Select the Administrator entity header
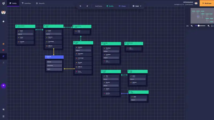The image size is (214, 120). tap(133, 43)
